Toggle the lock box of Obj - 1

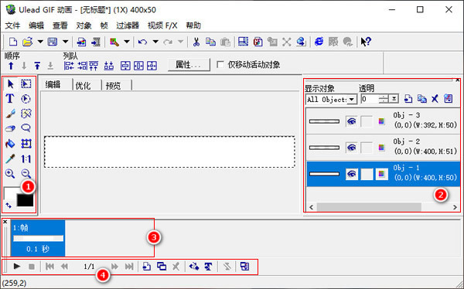pyautogui.click(x=367, y=174)
